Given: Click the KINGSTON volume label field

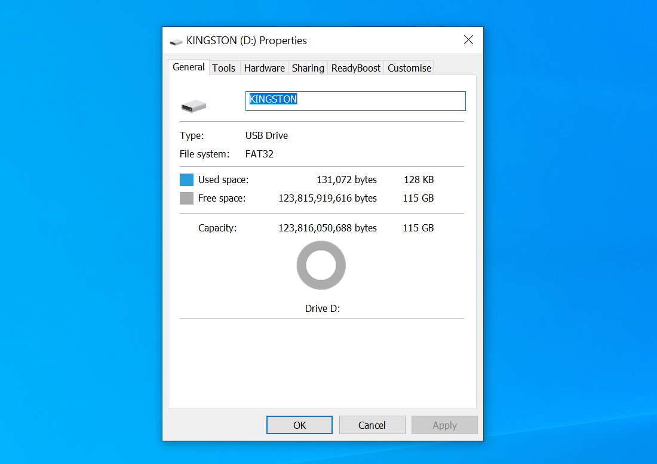Looking at the screenshot, I should pos(355,101).
